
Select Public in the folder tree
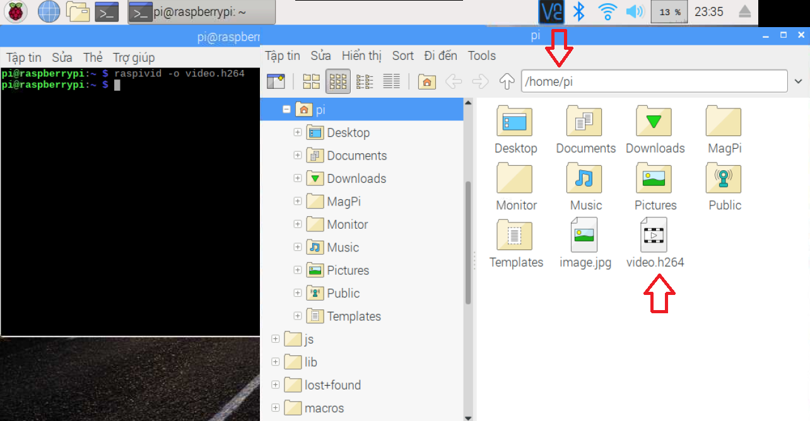tap(332, 293)
